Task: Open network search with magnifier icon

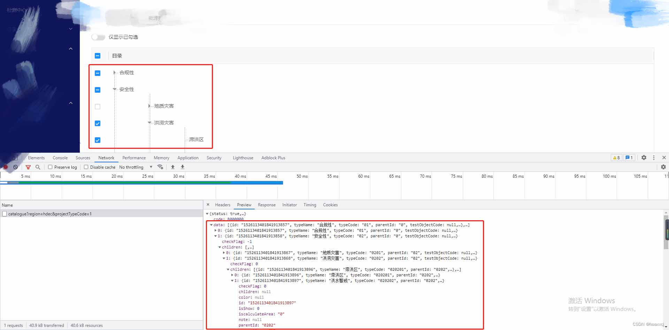Action: point(38,167)
